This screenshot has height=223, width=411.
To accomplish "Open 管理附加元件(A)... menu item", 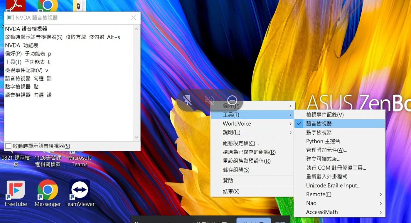I will click(339, 150).
